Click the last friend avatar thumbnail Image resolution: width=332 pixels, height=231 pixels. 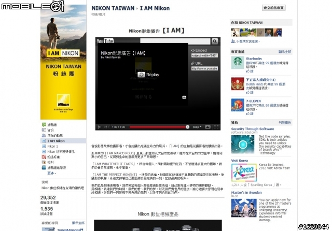[278, 33]
